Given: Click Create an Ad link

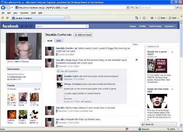Looking at the screenshot, I should pyautogui.click(x=153, y=46).
